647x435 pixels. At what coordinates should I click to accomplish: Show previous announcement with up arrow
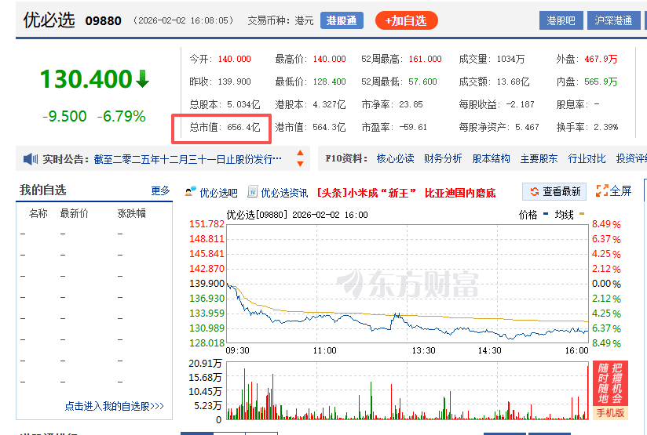click(301, 154)
